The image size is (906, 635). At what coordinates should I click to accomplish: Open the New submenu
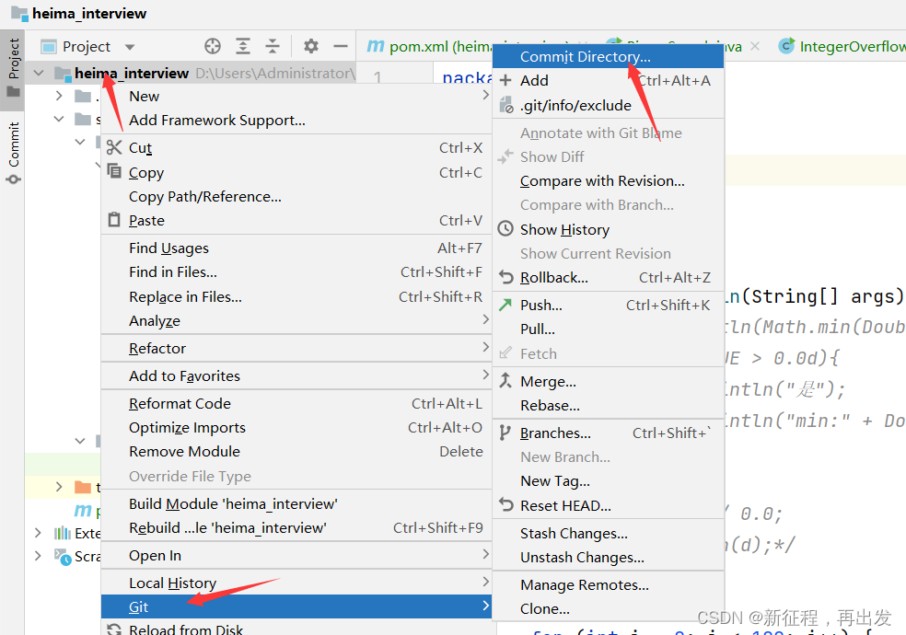(296, 96)
